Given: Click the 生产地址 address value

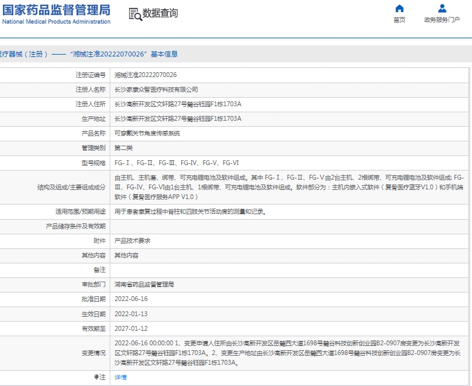Looking at the screenshot, I should (178, 118).
